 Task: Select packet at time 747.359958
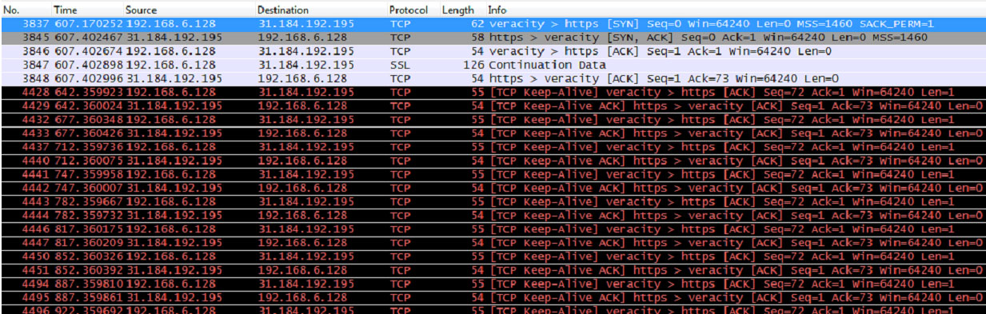[x=493, y=174]
